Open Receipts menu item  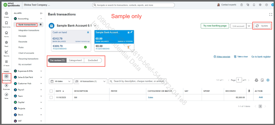(22, 36)
